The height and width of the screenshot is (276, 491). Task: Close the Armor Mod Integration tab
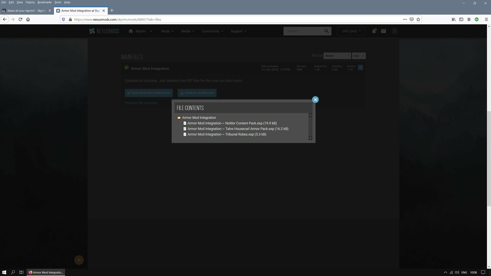point(104,11)
